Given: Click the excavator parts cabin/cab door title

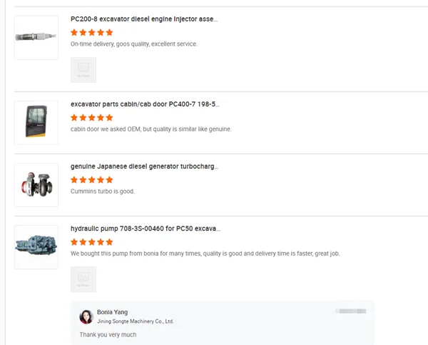Looking at the screenshot, I should (145, 104).
